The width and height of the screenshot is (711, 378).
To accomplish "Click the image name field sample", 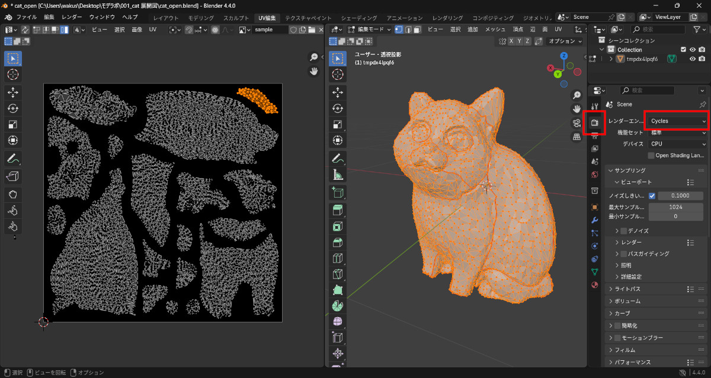I will pos(270,30).
